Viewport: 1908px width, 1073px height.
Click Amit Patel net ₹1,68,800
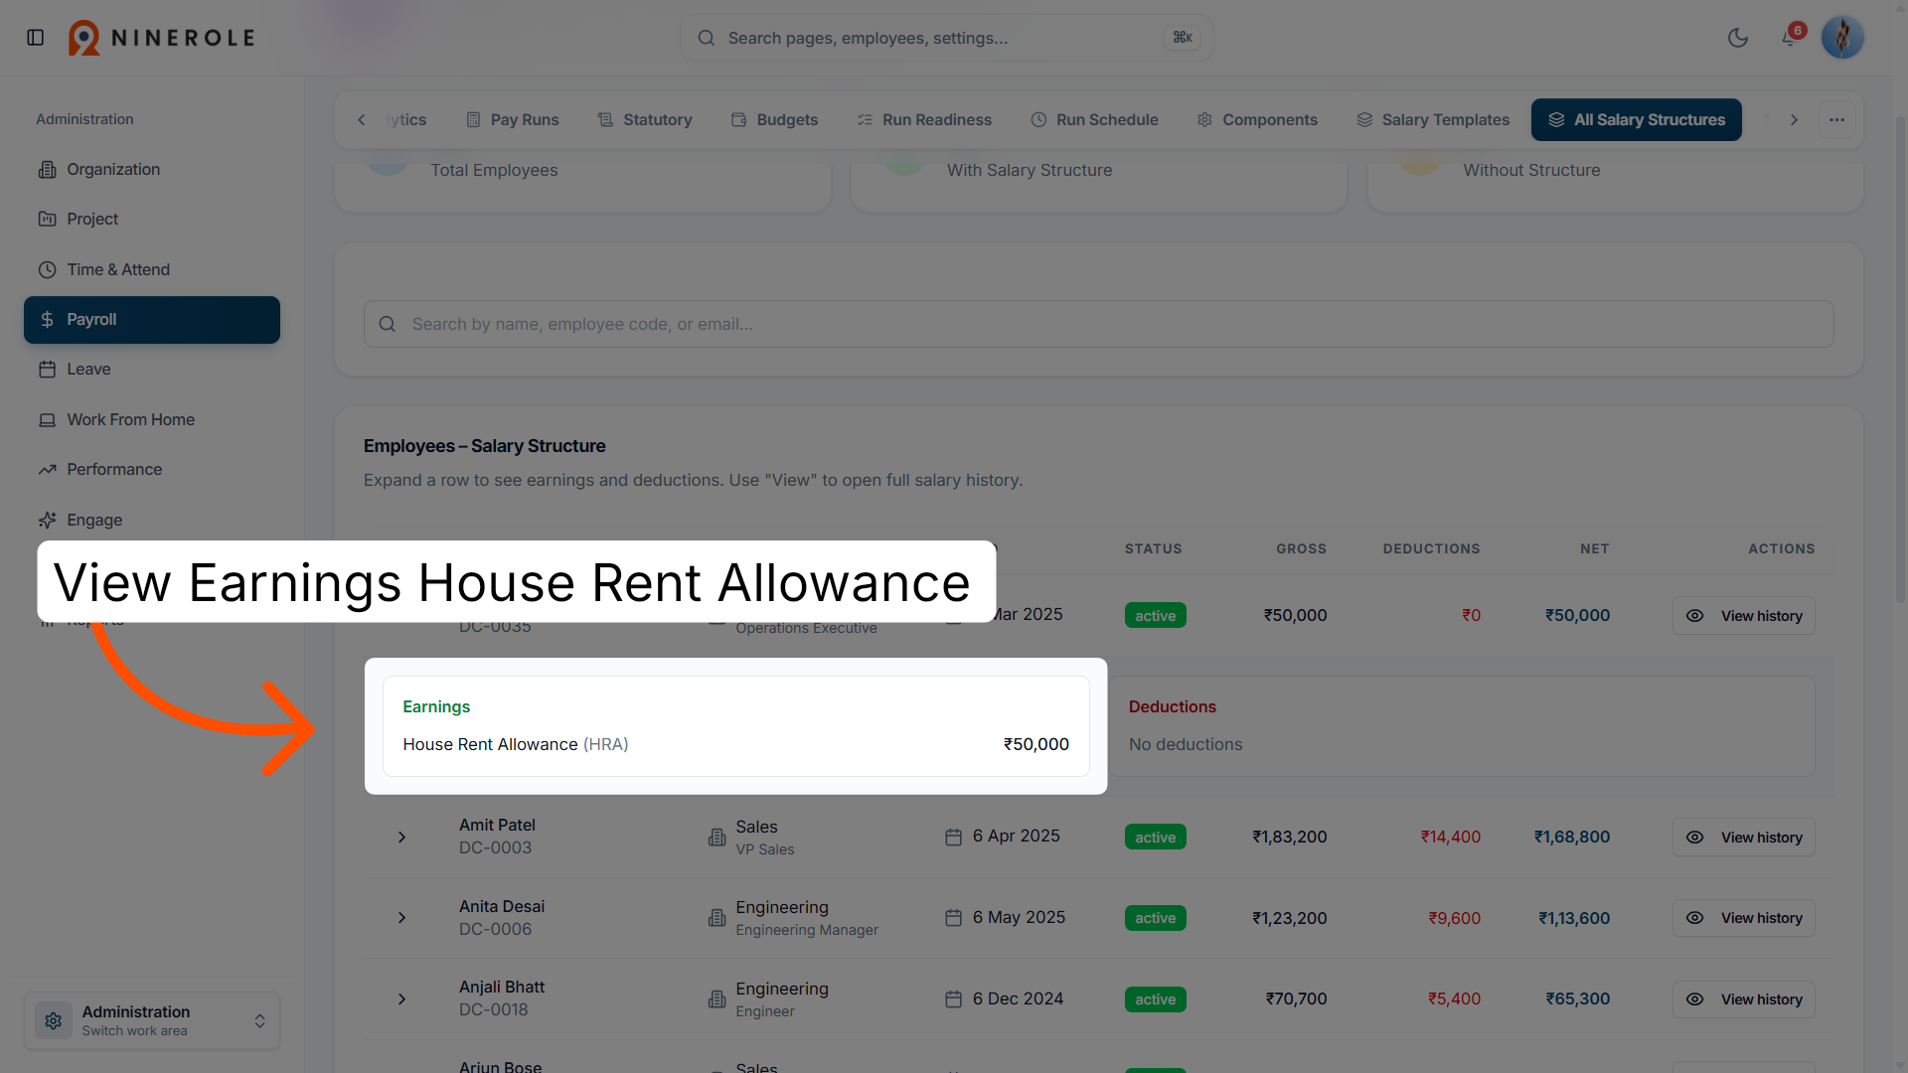pyautogui.click(x=1571, y=837)
